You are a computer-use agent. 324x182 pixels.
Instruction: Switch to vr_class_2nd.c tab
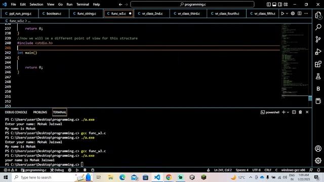[152, 14]
